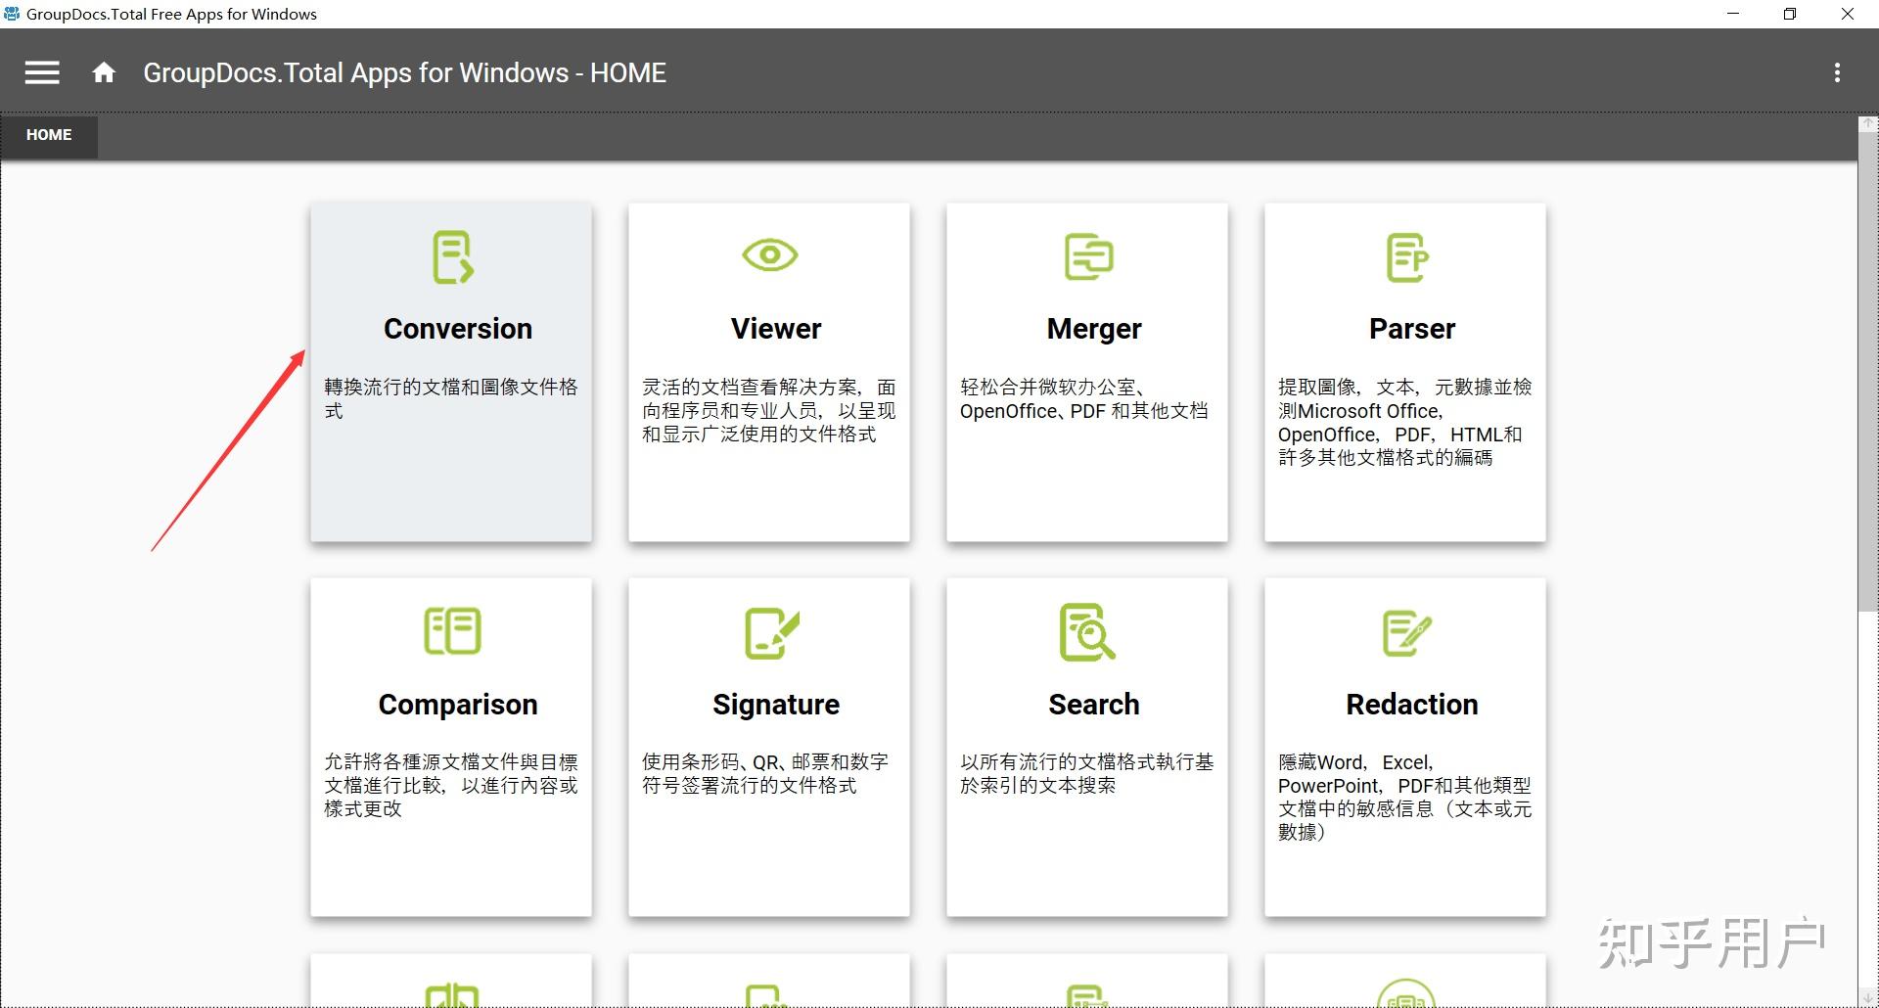Click the Redaction editing icon
The height and width of the screenshot is (1008, 1879).
tap(1407, 631)
